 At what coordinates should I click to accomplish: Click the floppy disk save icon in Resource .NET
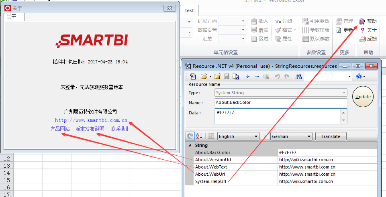coord(227,77)
